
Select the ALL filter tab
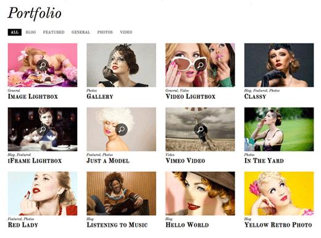tap(15, 32)
